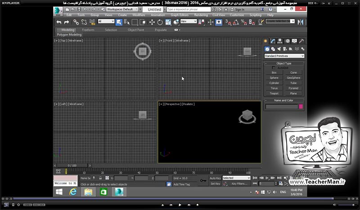Click the Pyramid primitive button
Viewport: 360px width, 210px height.
click(293, 88)
